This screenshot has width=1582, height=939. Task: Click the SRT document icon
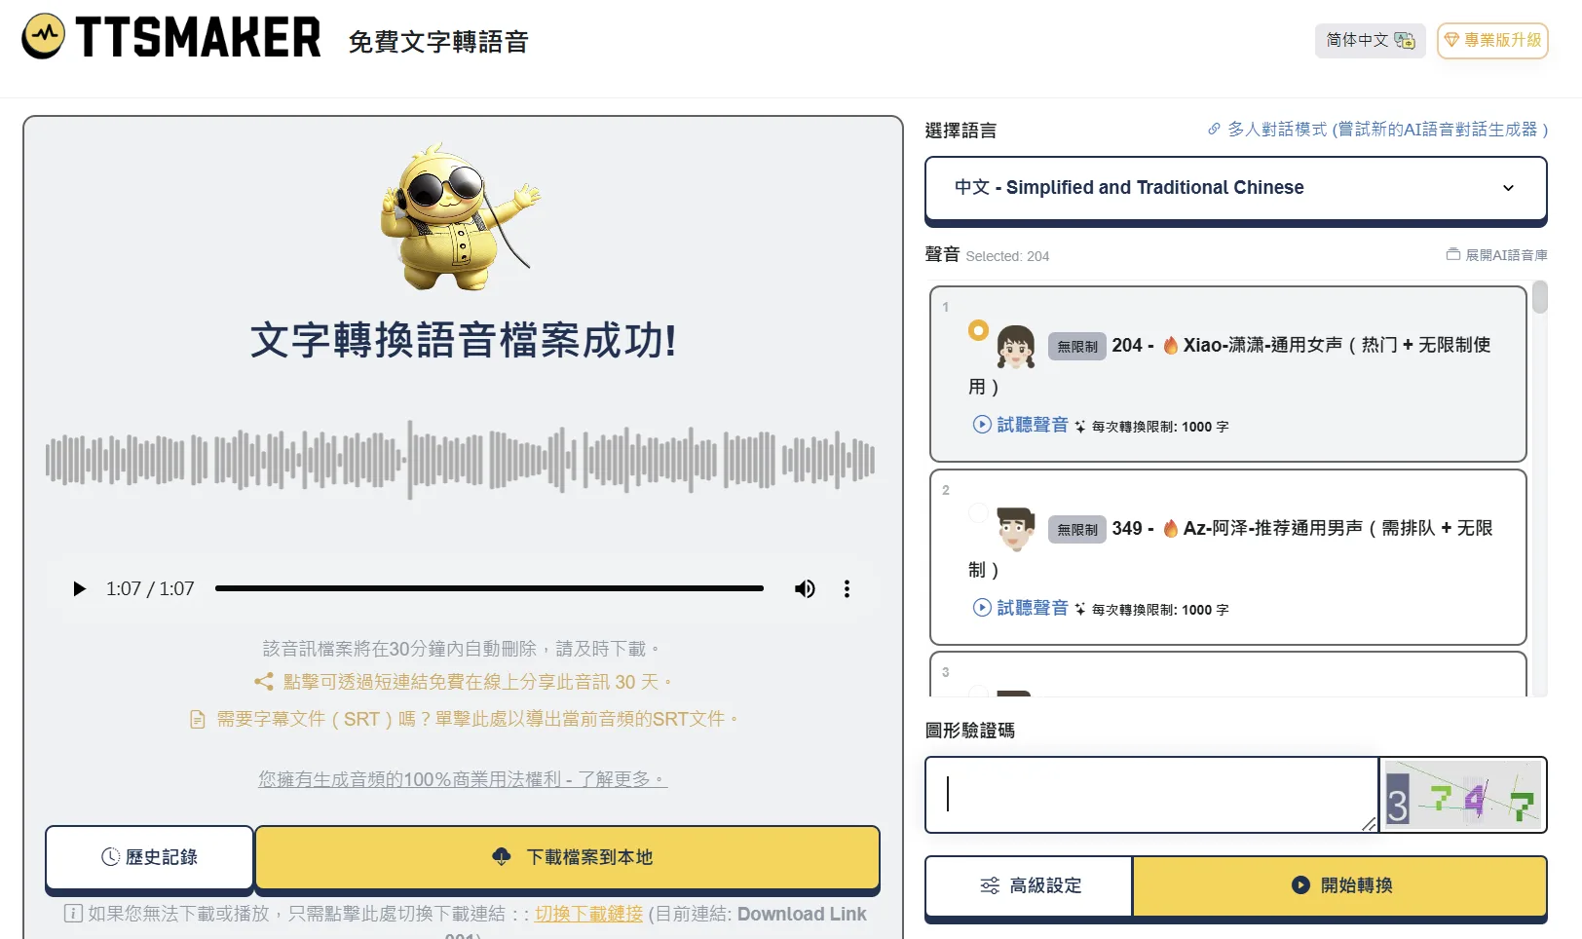coord(198,720)
